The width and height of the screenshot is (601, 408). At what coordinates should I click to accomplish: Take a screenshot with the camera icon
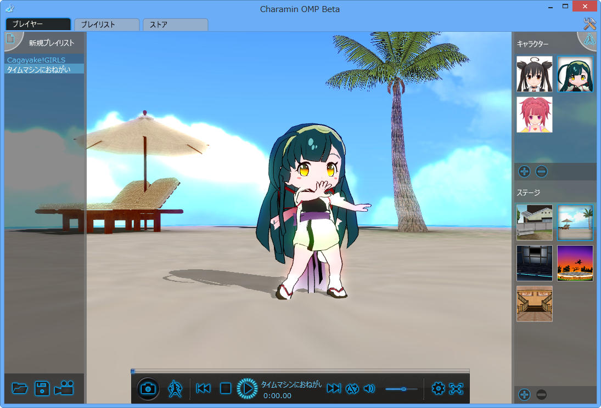tap(148, 389)
